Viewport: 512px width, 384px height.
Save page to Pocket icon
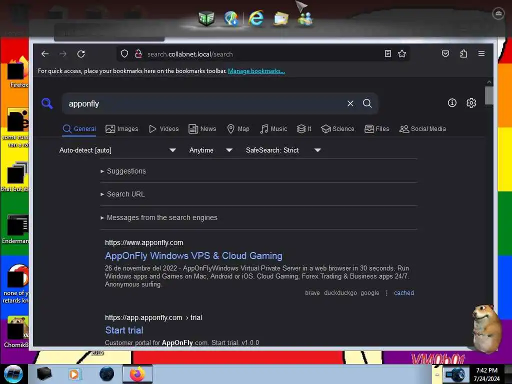(x=445, y=53)
